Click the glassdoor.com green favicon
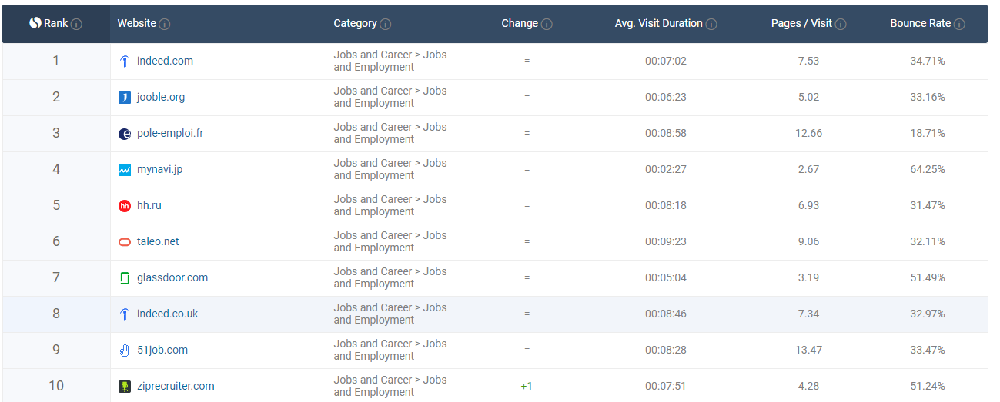1000x402 pixels. [125, 278]
